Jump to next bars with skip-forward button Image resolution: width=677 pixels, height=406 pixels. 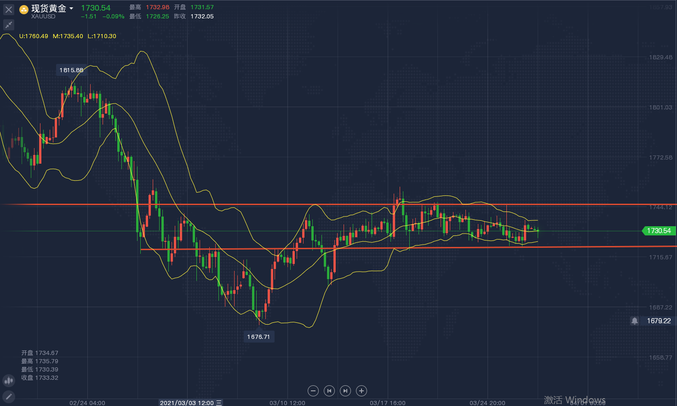coord(345,391)
